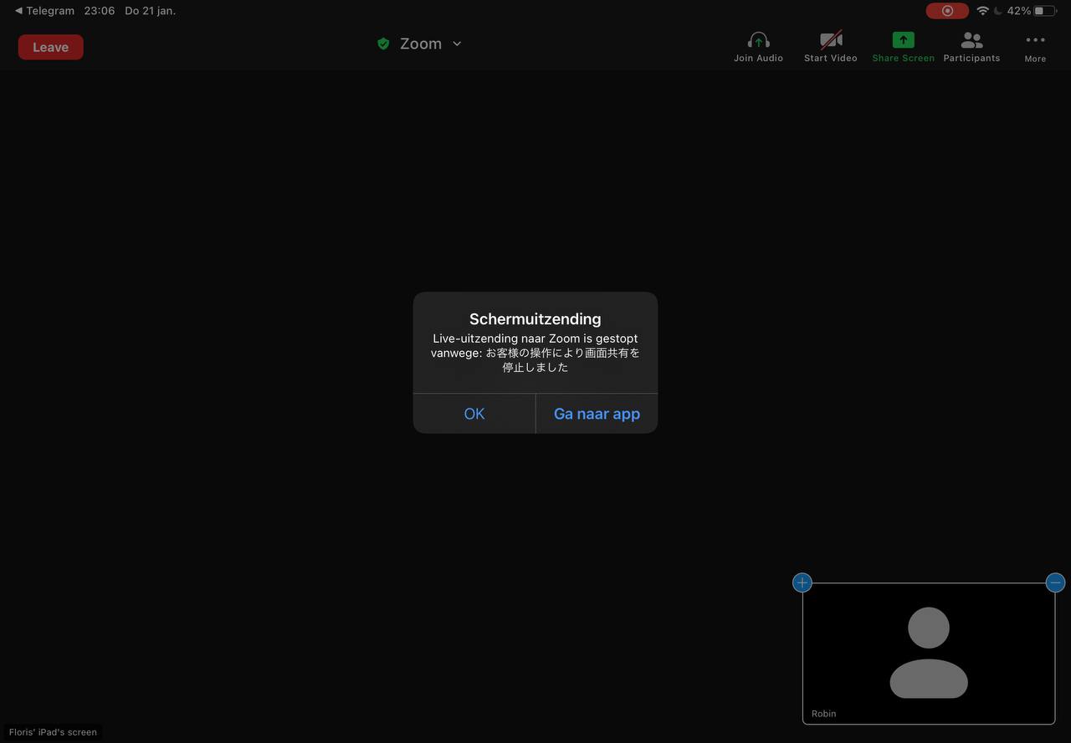Shrink Robin's thumbnail with minus button
1071x743 pixels.
click(x=1055, y=583)
